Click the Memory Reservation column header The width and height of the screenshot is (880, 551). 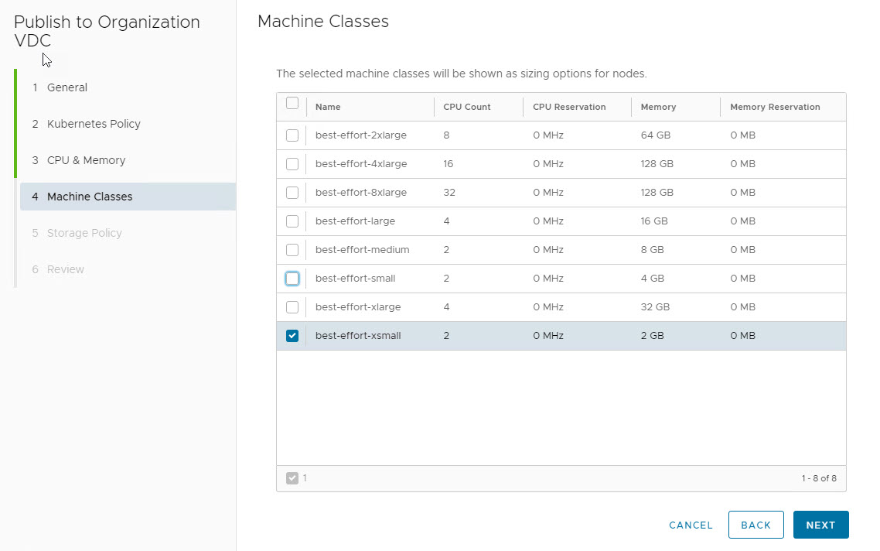[775, 107]
